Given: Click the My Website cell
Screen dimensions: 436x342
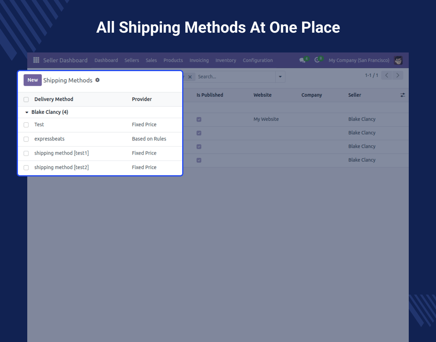Looking at the screenshot, I should click(x=266, y=119).
